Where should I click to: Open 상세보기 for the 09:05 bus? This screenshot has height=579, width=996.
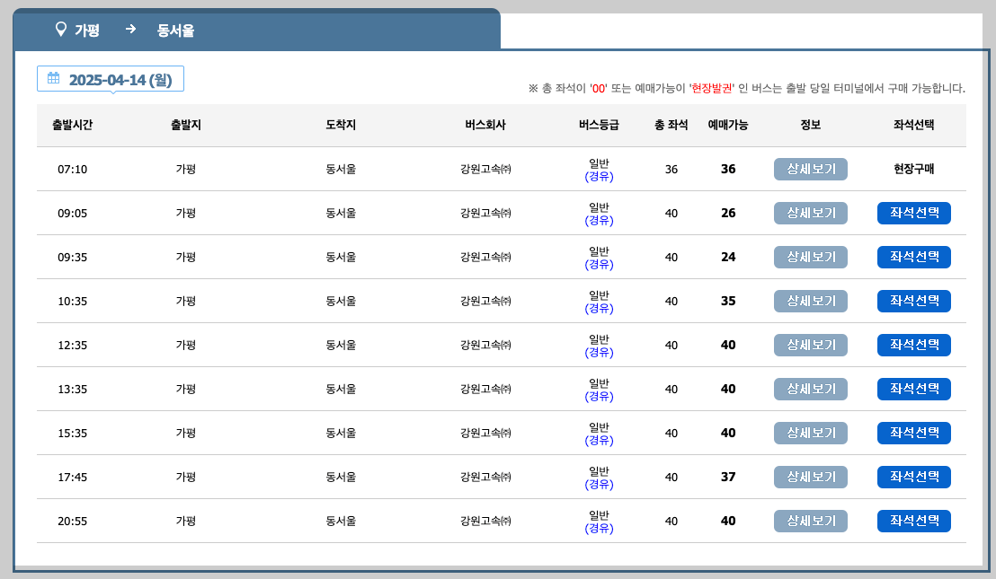pos(810,213)
